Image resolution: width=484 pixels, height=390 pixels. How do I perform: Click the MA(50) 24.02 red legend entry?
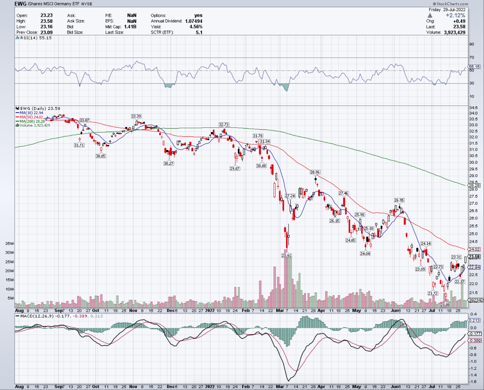pos(29,117)
